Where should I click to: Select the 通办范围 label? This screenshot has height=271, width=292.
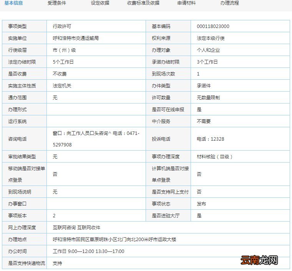pos(17,98)
